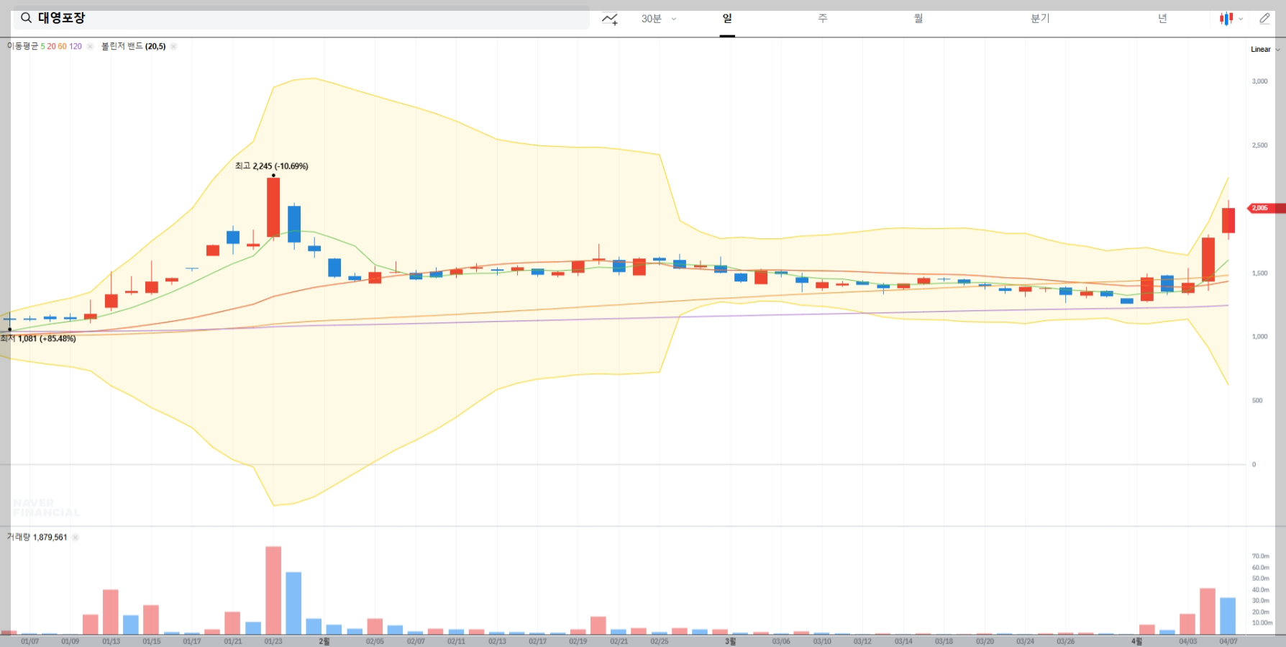Click the 02/05 date axis label
Image resolution: width=1286 pixels, height=647 pixels.
(375, 641)
